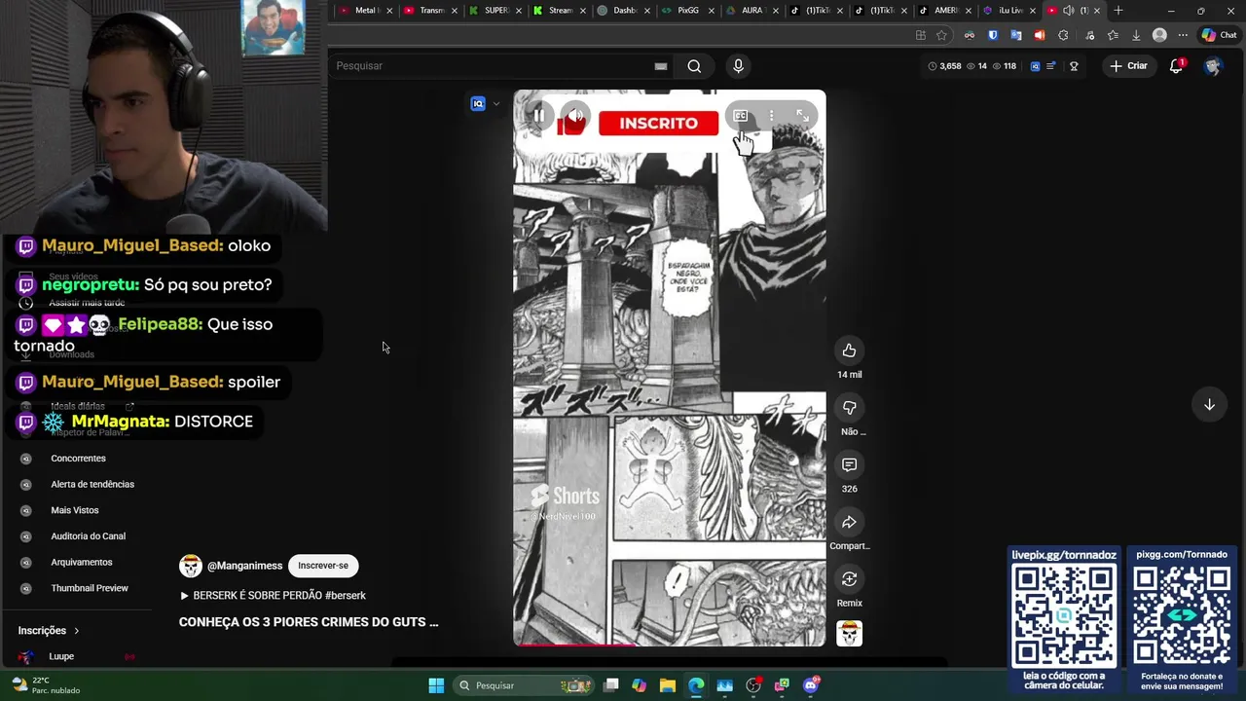Open the Luupe subscription channel

tap(61, 656)
